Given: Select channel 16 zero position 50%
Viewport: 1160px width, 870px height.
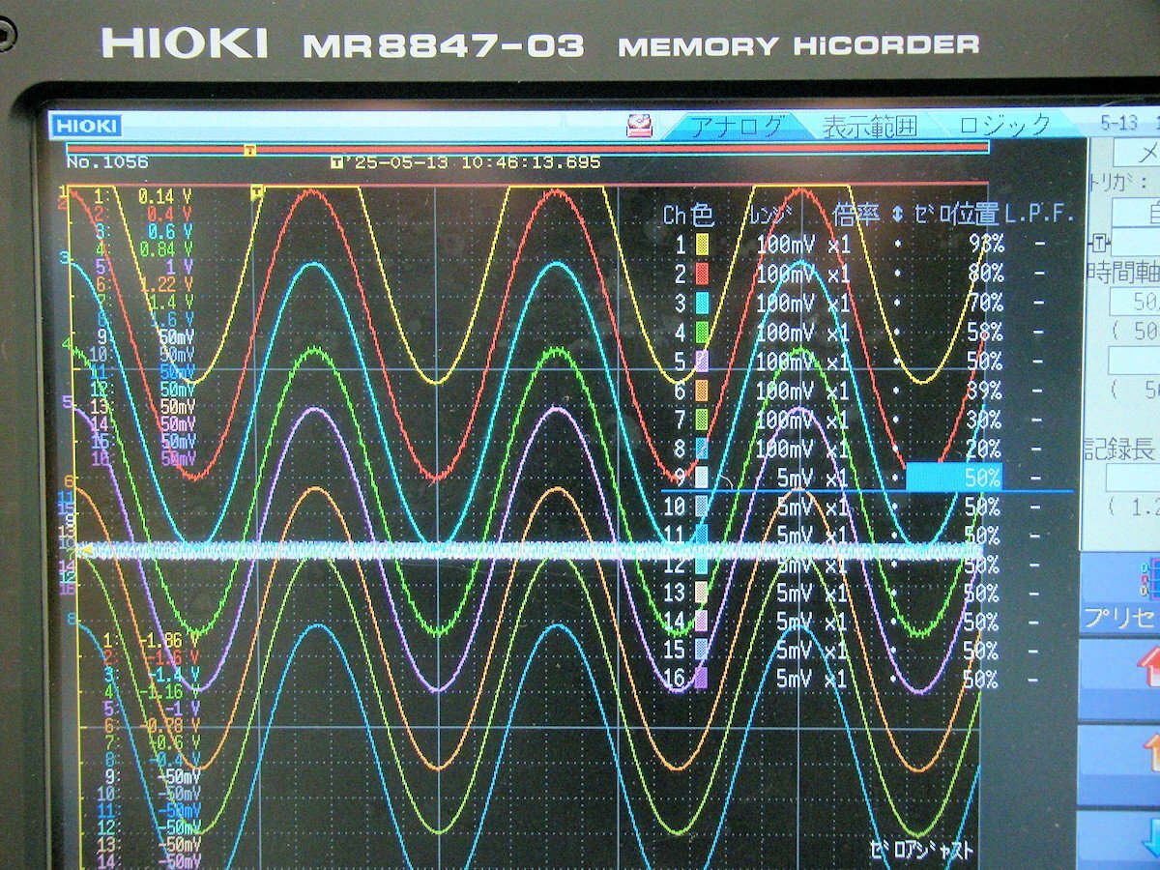Looking at the screenshot, I should click(x=980, y=679).
